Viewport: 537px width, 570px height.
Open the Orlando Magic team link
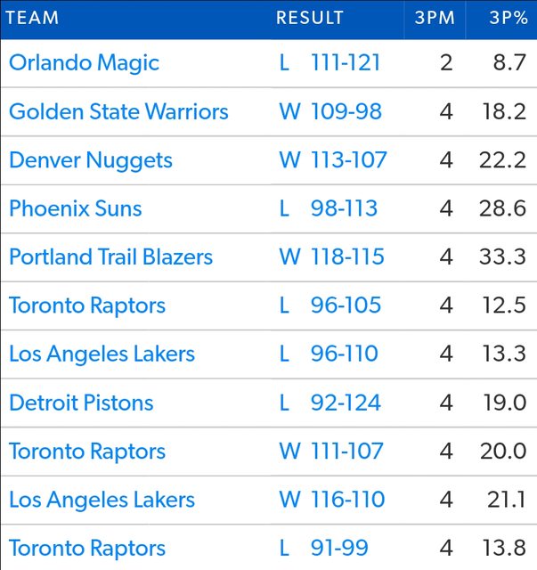point(84,63)
